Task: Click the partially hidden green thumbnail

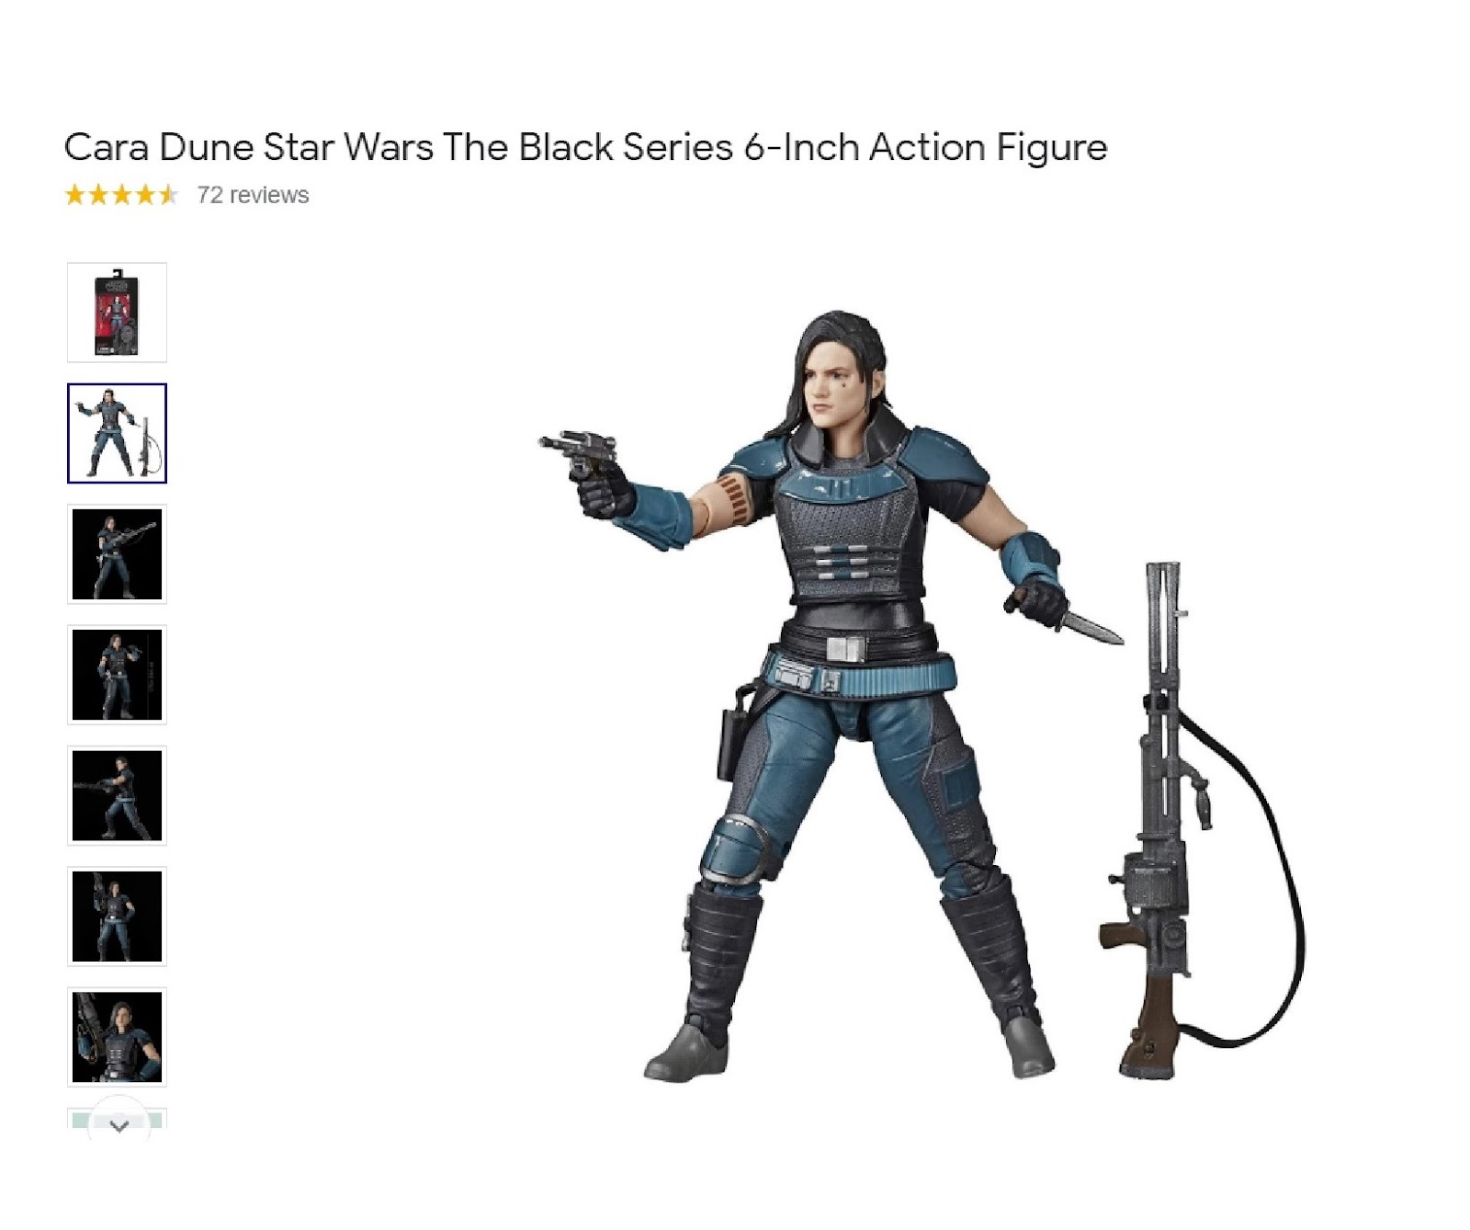Action: coord(117,1119)
